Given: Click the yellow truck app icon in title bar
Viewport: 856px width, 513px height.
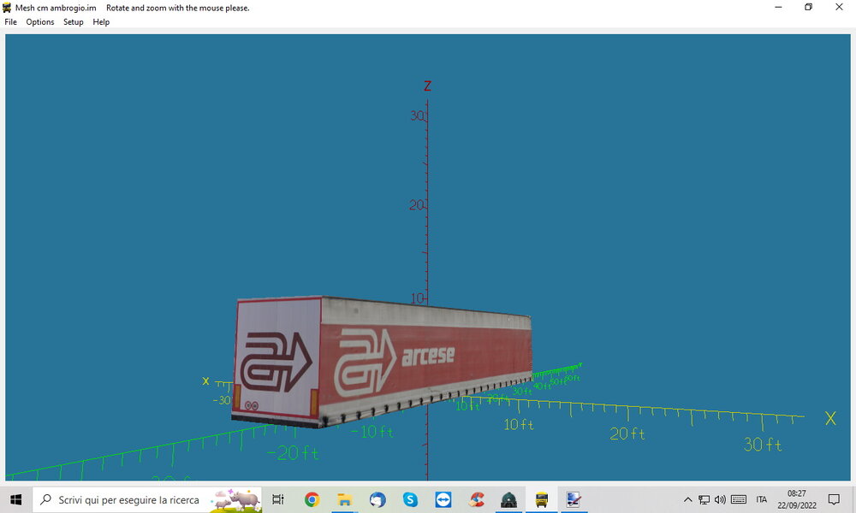Looking at the screenshot, I should pyautogui.click(x=7, y=8).
